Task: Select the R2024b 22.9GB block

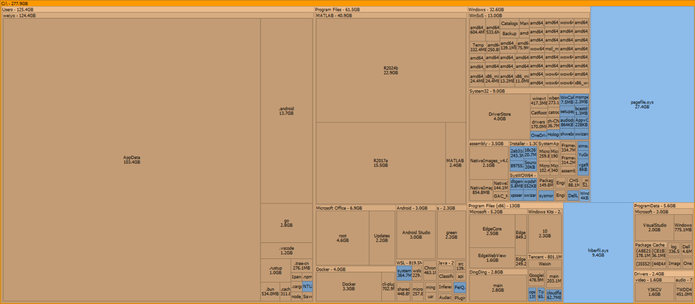Action: point(391,70)
